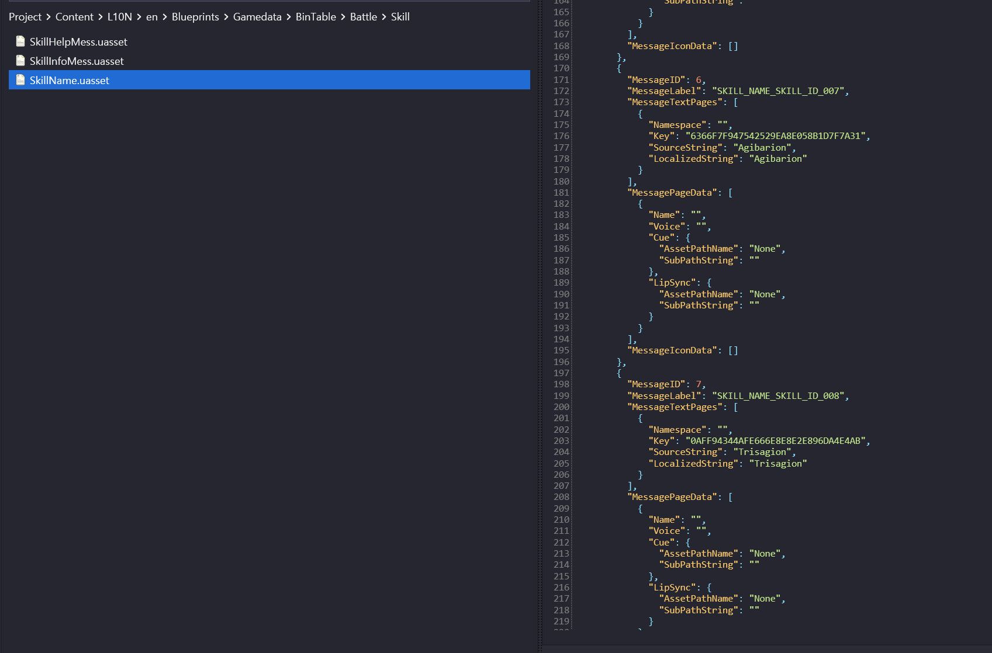The image size is (992, 653).
Task: Go to Battle breadcrumb folder
Action: [x=364, y=17]
